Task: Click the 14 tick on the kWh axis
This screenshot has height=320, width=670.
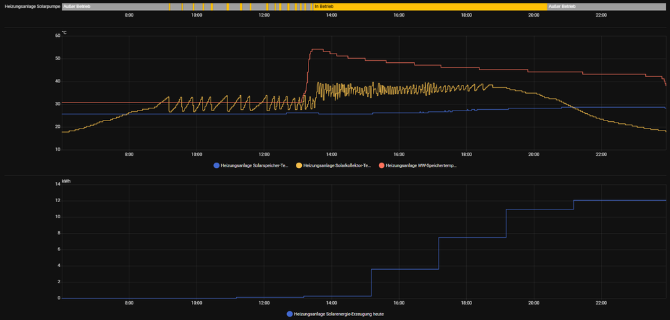Action: (x=58, y=184)
